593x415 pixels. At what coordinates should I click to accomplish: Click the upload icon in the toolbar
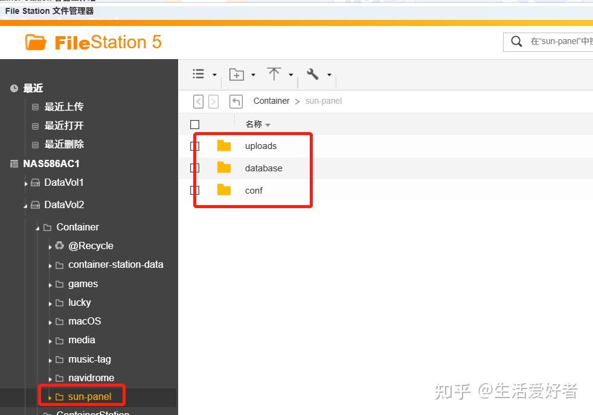tap(275, 74)
